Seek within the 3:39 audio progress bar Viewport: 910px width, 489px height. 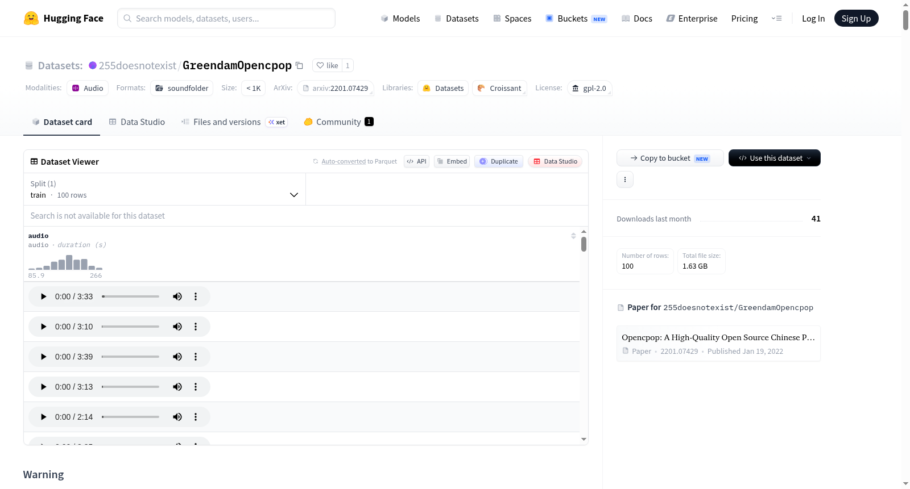130,357
